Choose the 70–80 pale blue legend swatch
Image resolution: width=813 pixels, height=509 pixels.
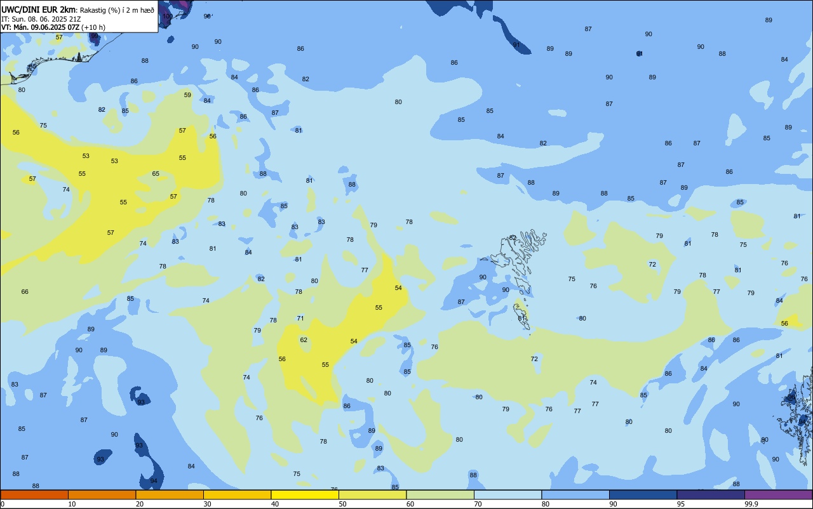(x=507, y=494)
